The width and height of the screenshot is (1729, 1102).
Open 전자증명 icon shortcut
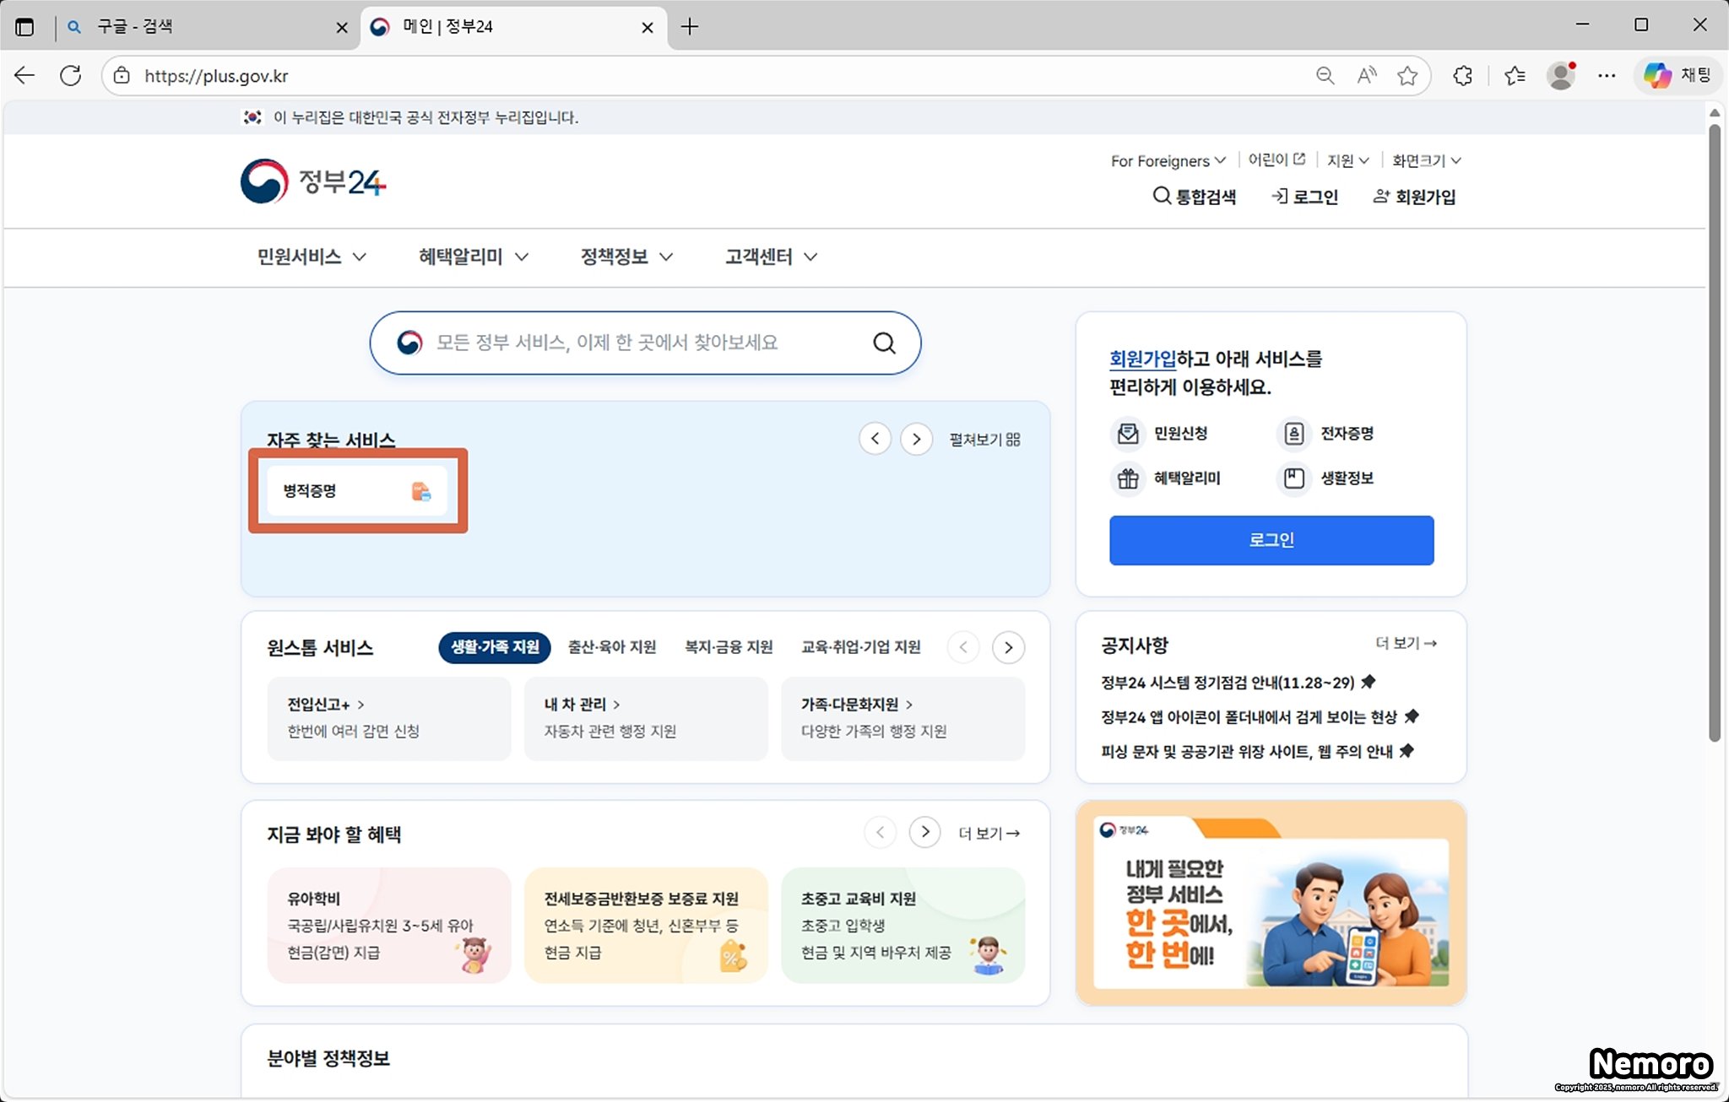click(1293, 434)
